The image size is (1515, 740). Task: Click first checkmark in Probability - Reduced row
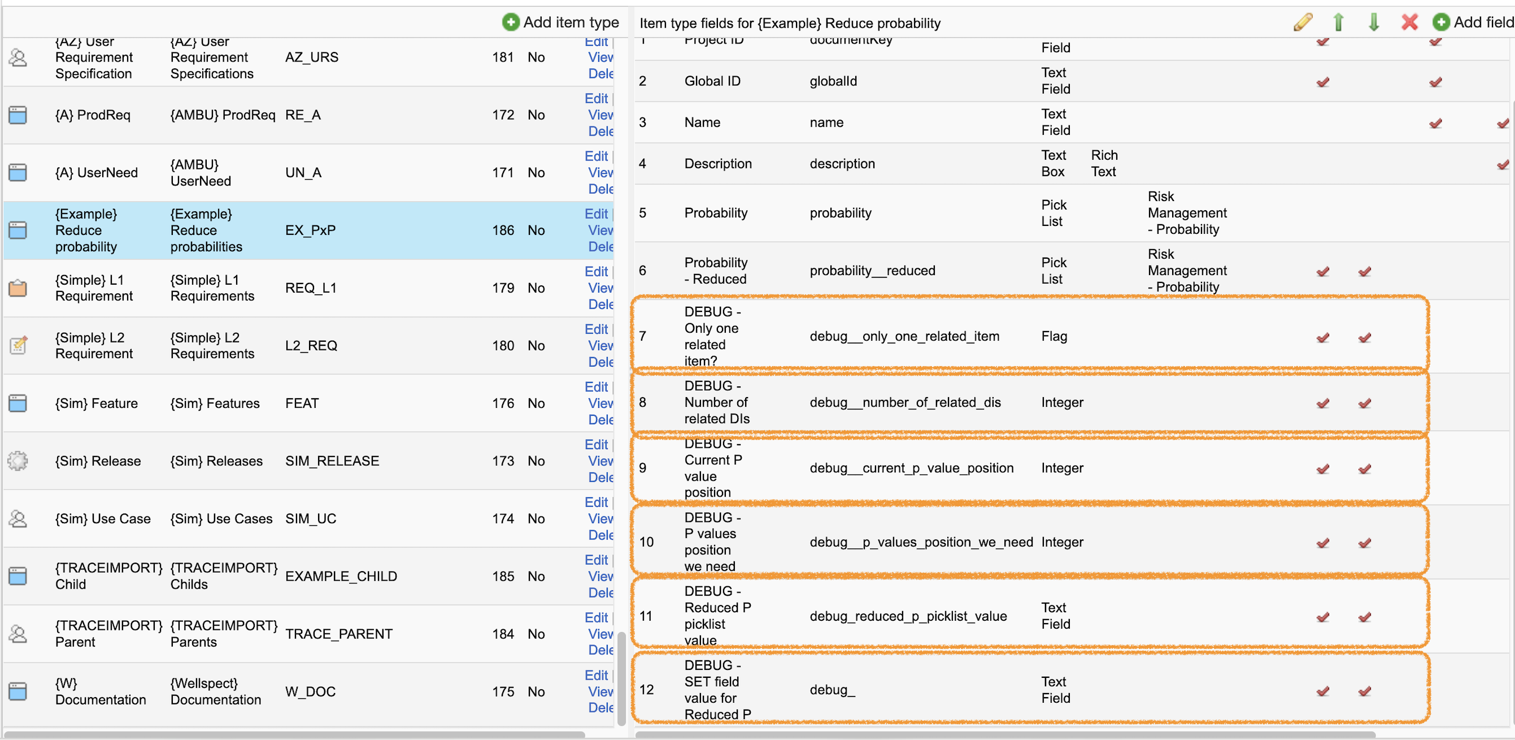click(x=1324, y=271)
